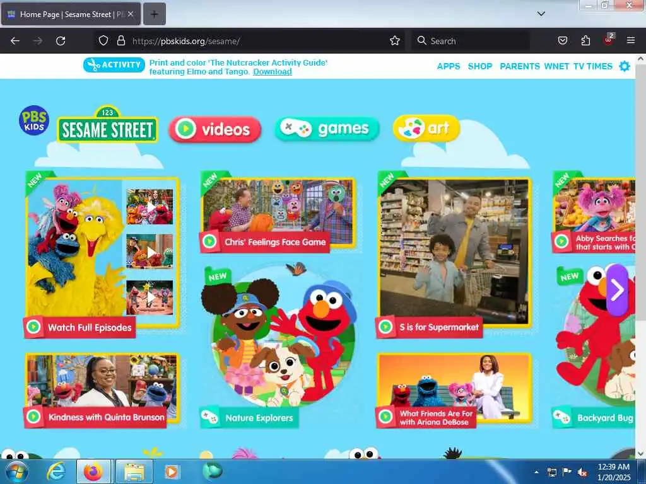Play the bottom small episode thumbnail
The width and height of the screenshot is (646, 484).
150,297
